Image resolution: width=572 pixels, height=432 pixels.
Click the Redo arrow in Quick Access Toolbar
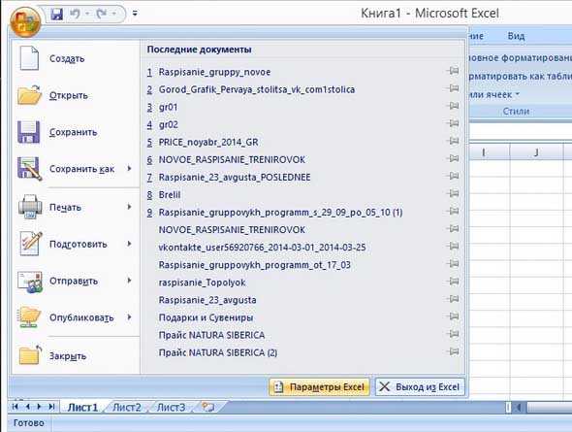pos(101,14)
